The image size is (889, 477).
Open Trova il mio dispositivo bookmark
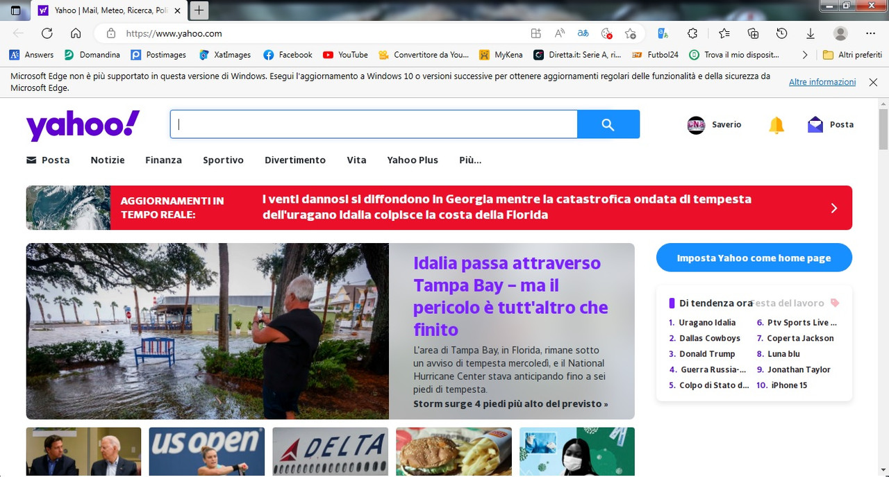coord(735,55)
